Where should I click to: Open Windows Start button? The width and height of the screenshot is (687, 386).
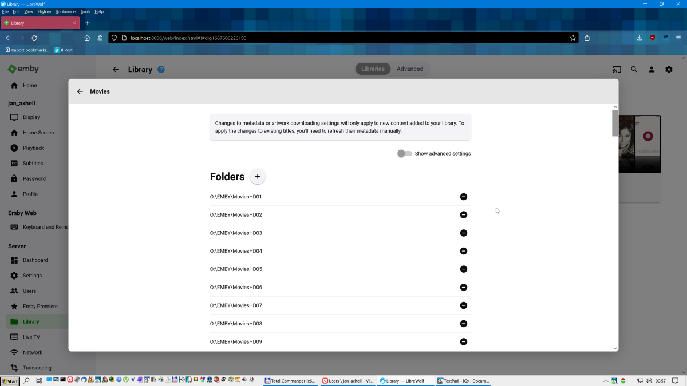coord(10,381)
